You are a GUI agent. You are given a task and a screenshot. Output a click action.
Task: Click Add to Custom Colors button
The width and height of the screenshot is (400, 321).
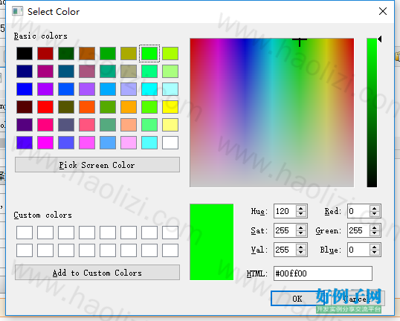[x=97, y=273]
